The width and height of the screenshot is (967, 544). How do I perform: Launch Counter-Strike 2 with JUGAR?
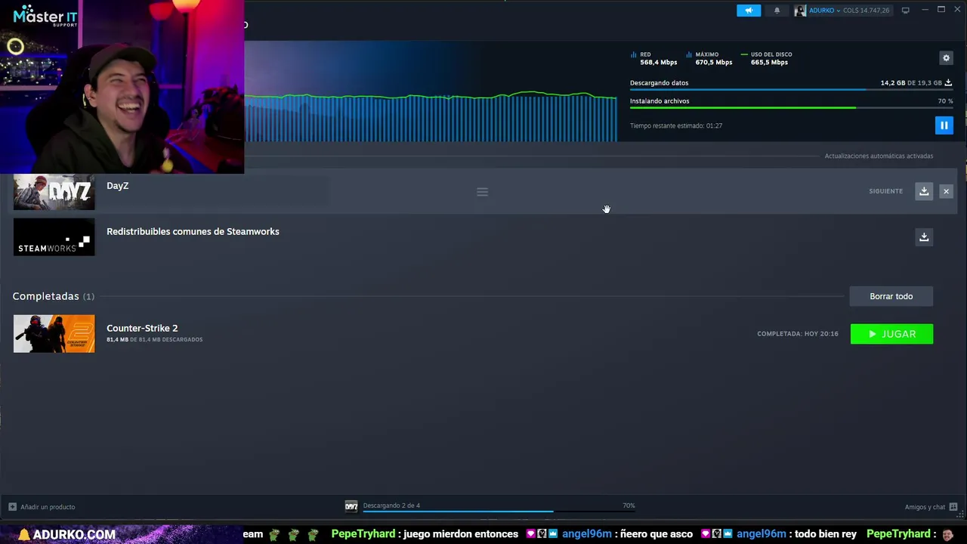point(891,334)
